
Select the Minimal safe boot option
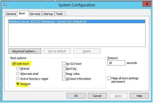coord(18,68)
